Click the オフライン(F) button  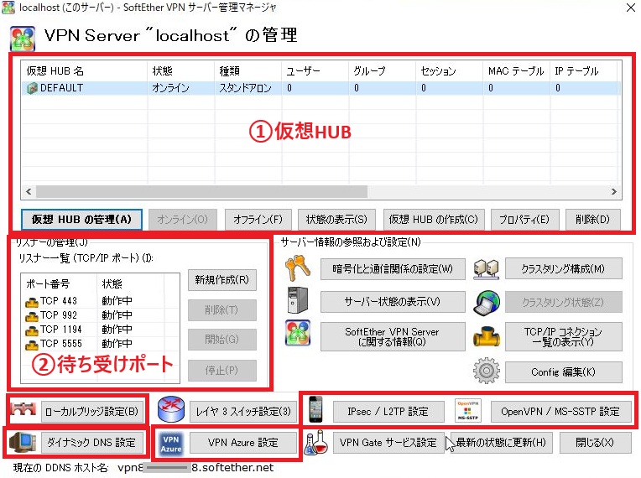click(x=258, y=220)
